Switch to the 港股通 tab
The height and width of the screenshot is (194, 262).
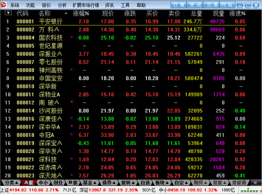[239, 183]
